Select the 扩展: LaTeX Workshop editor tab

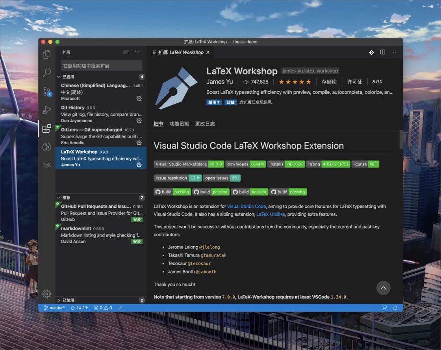pos(181,52)
